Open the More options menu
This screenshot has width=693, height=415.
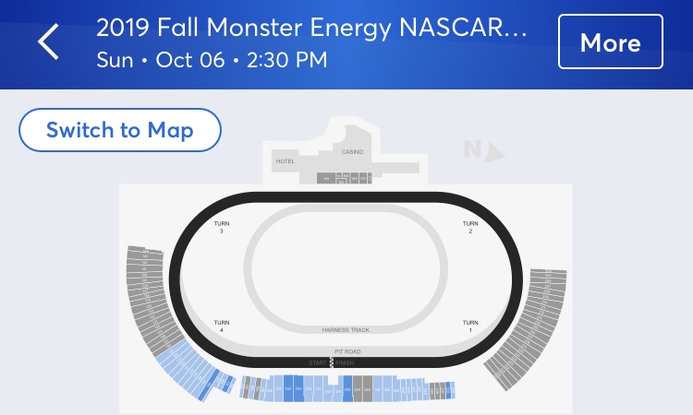pyautogui.click(x=610, y=42)
